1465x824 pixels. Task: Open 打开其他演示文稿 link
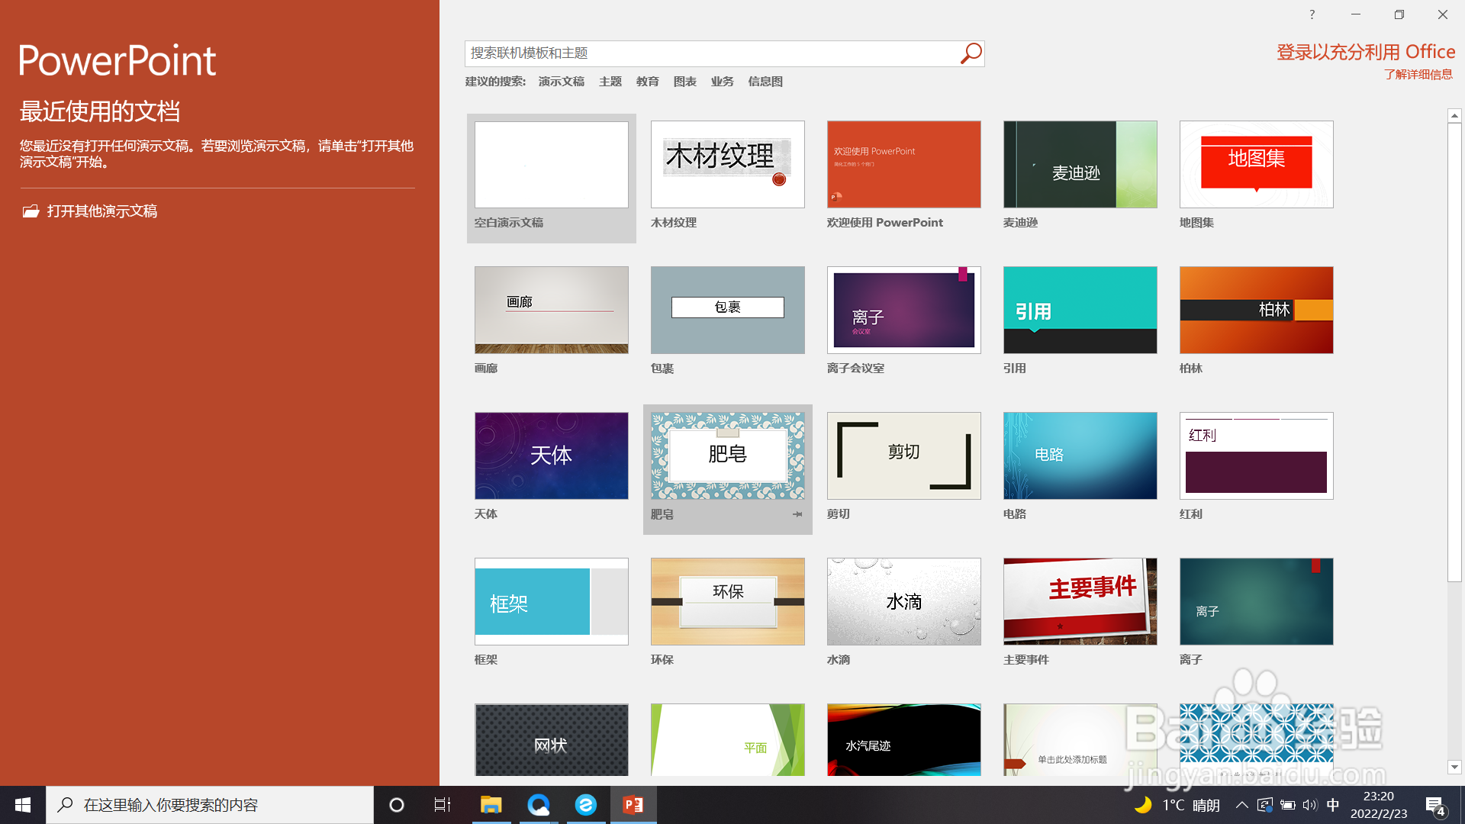pyautogui.click(x=101, y=211)
